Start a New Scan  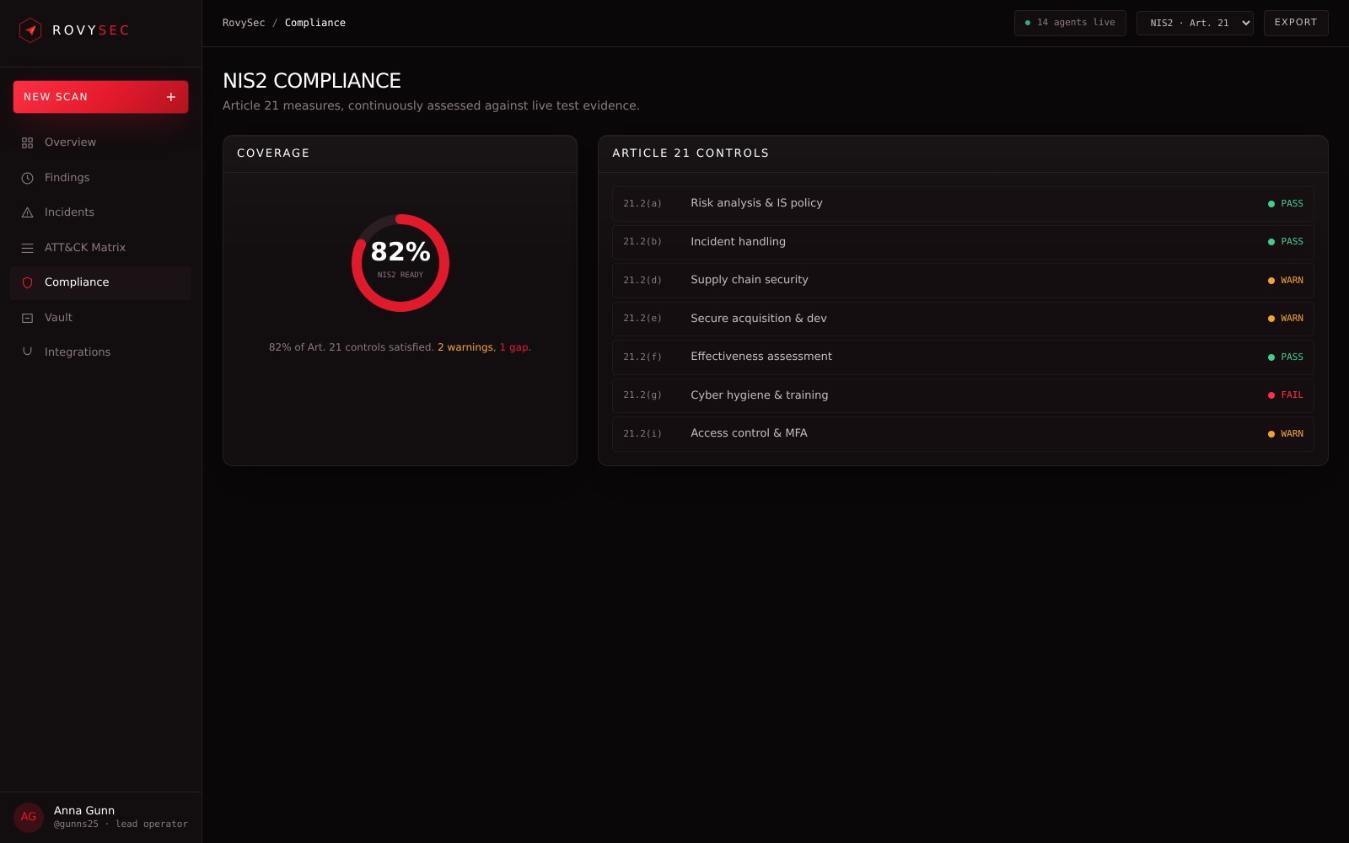[x=100, y=97]
